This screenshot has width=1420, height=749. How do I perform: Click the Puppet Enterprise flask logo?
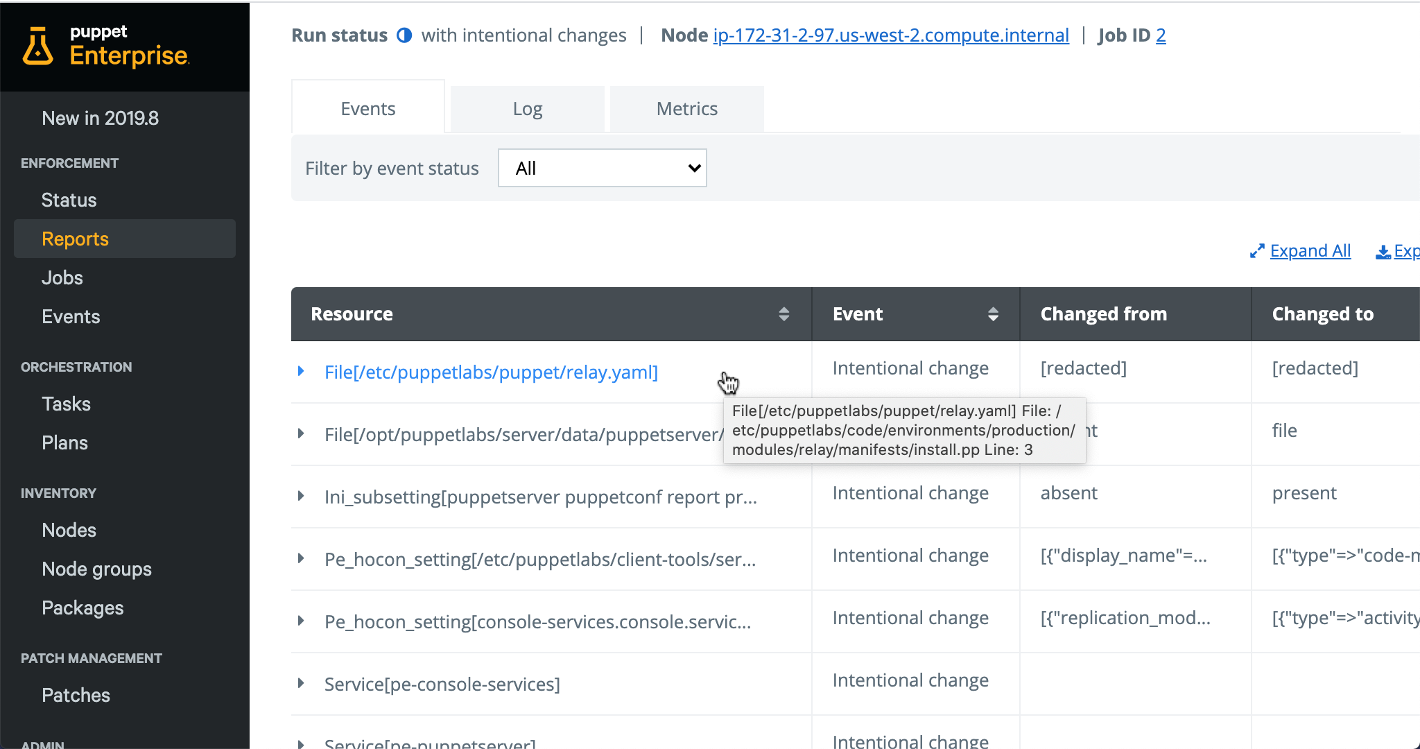coord(38,46)
